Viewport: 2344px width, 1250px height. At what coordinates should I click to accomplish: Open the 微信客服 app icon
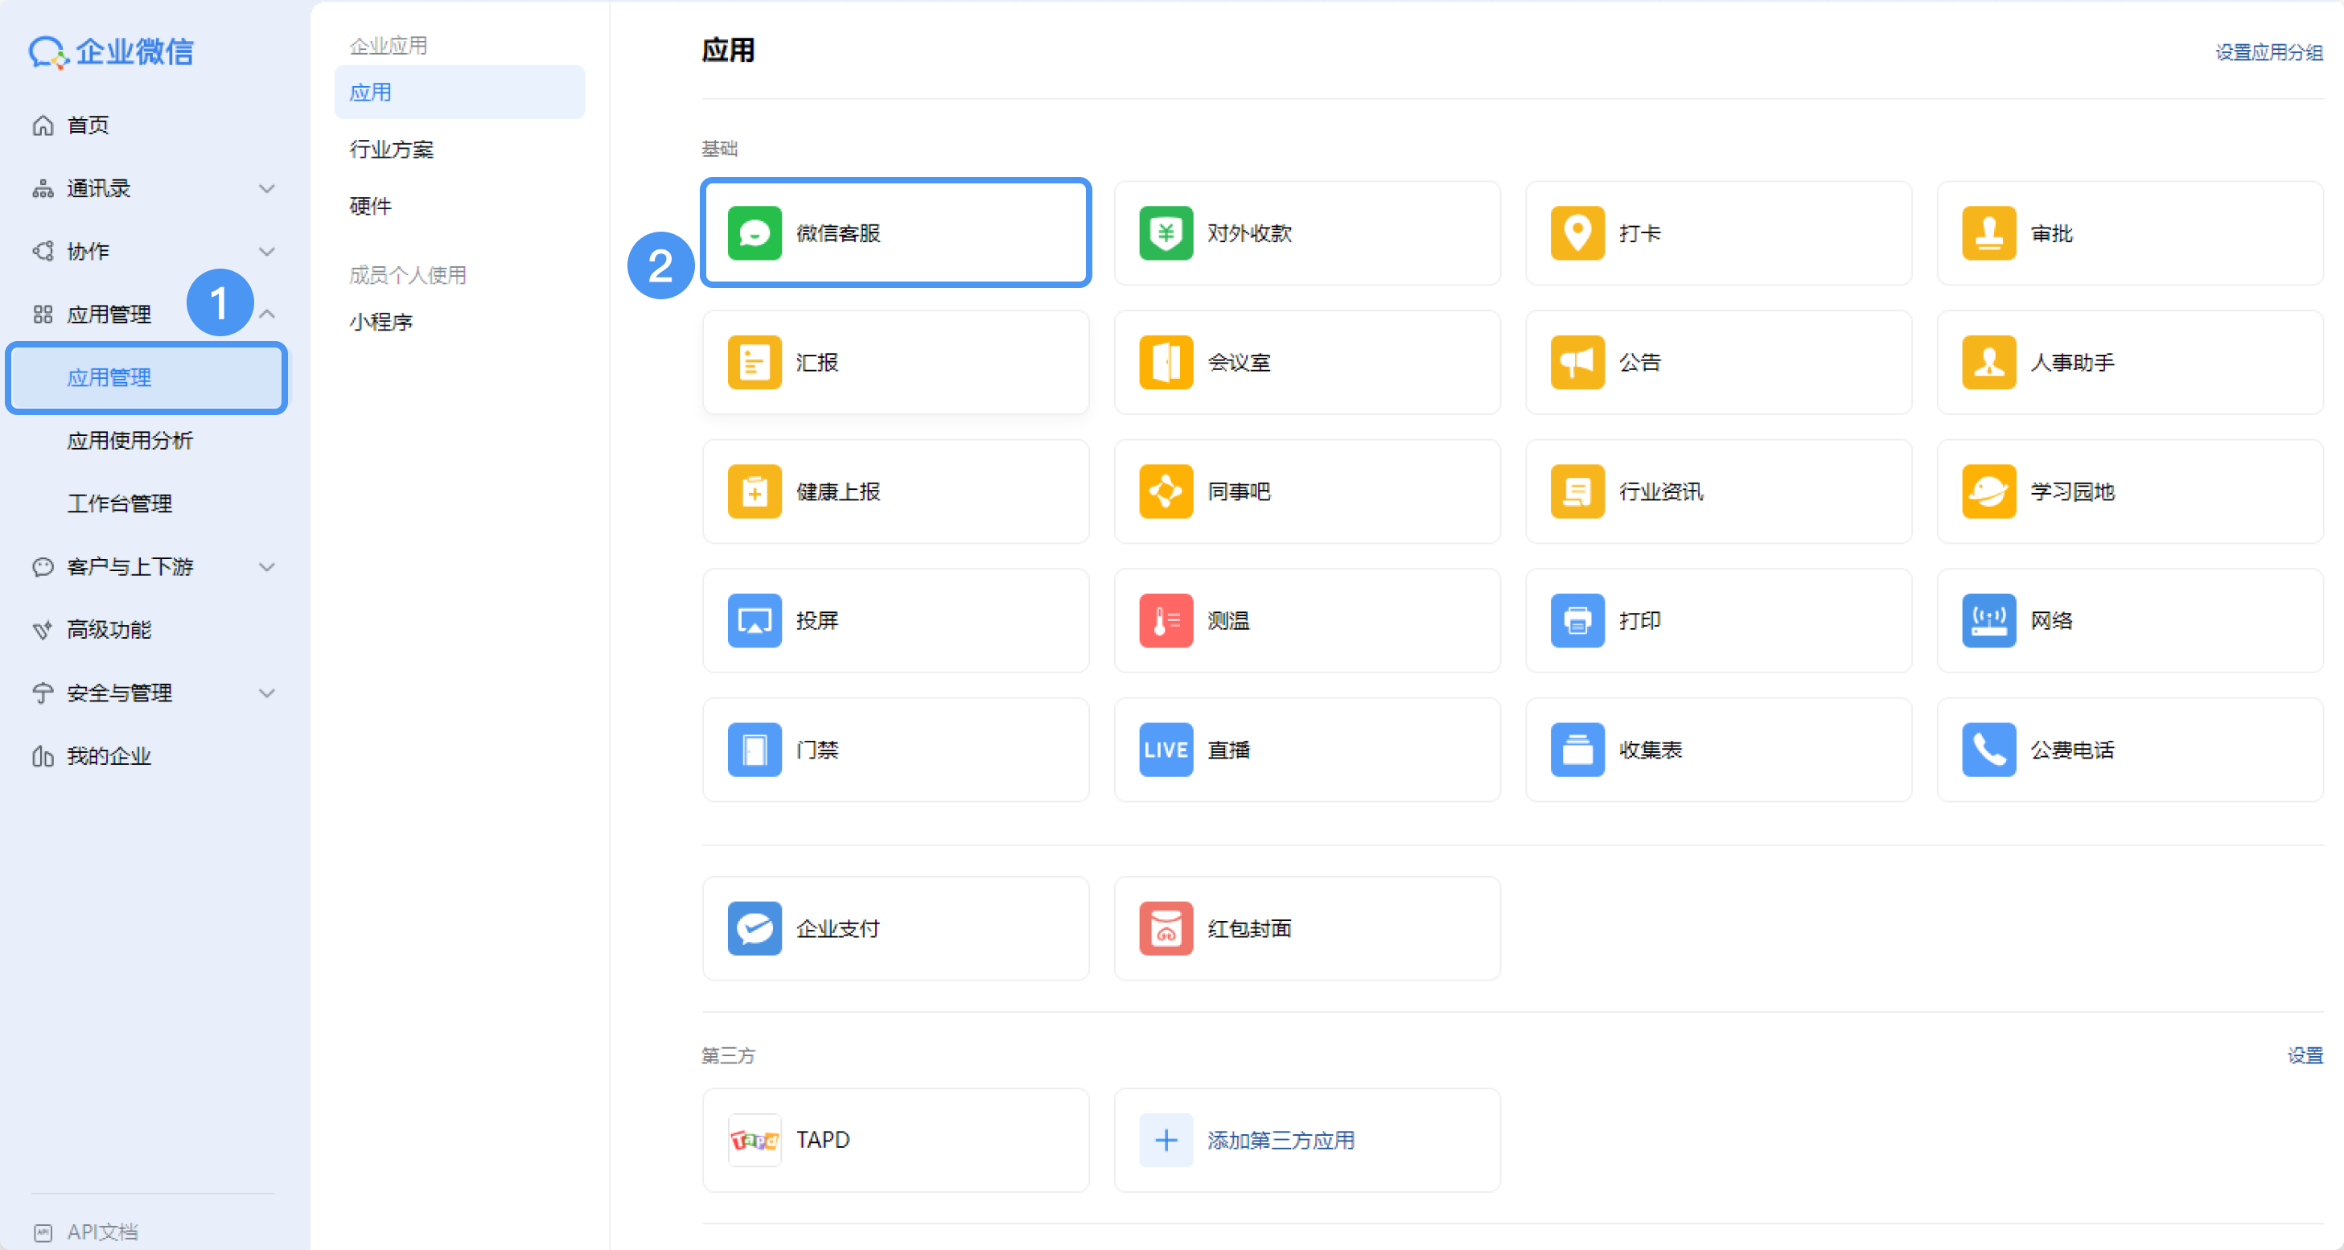point(755,233)
